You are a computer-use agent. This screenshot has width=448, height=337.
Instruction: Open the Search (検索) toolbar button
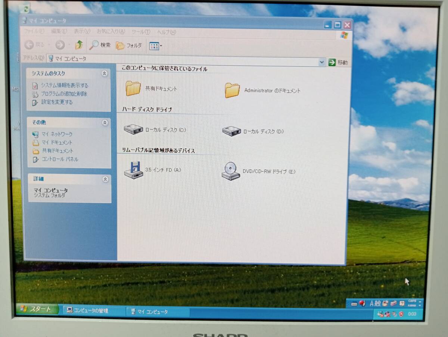click(x=100, y=45)
